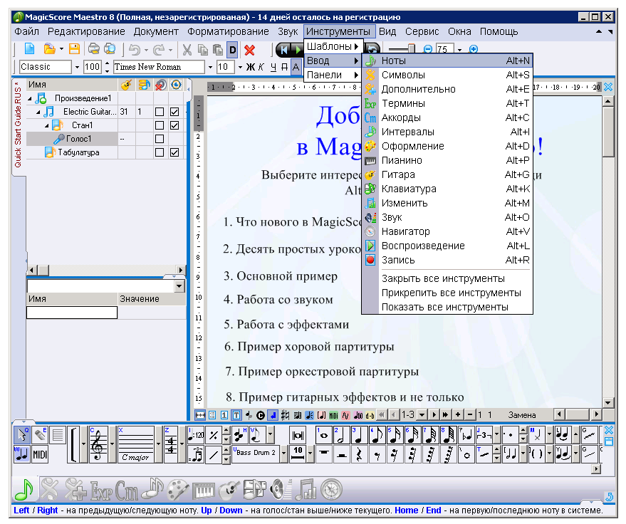Open the C major key signature dropdown

tap(159, 444)
